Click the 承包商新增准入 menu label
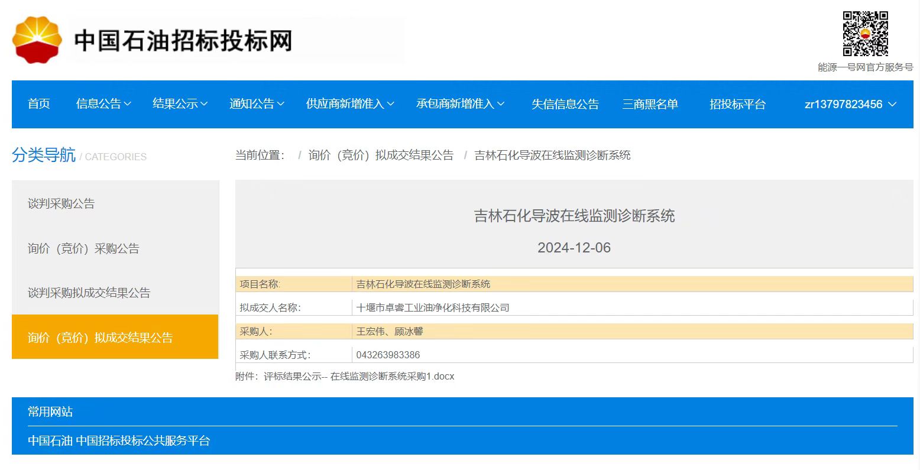This screenshot has height=470, width=920. click(455, 104)
